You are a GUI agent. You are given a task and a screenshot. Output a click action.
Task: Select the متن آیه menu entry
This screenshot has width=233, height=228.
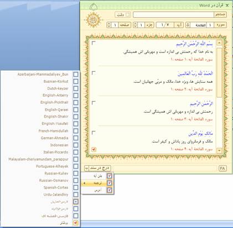point(98,176)
